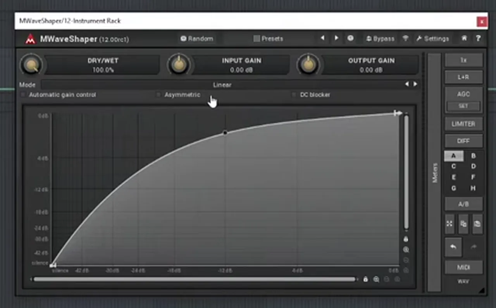Open the MIDI settings button
This screenshot has height=308, width=496.
tap(464, 267)
